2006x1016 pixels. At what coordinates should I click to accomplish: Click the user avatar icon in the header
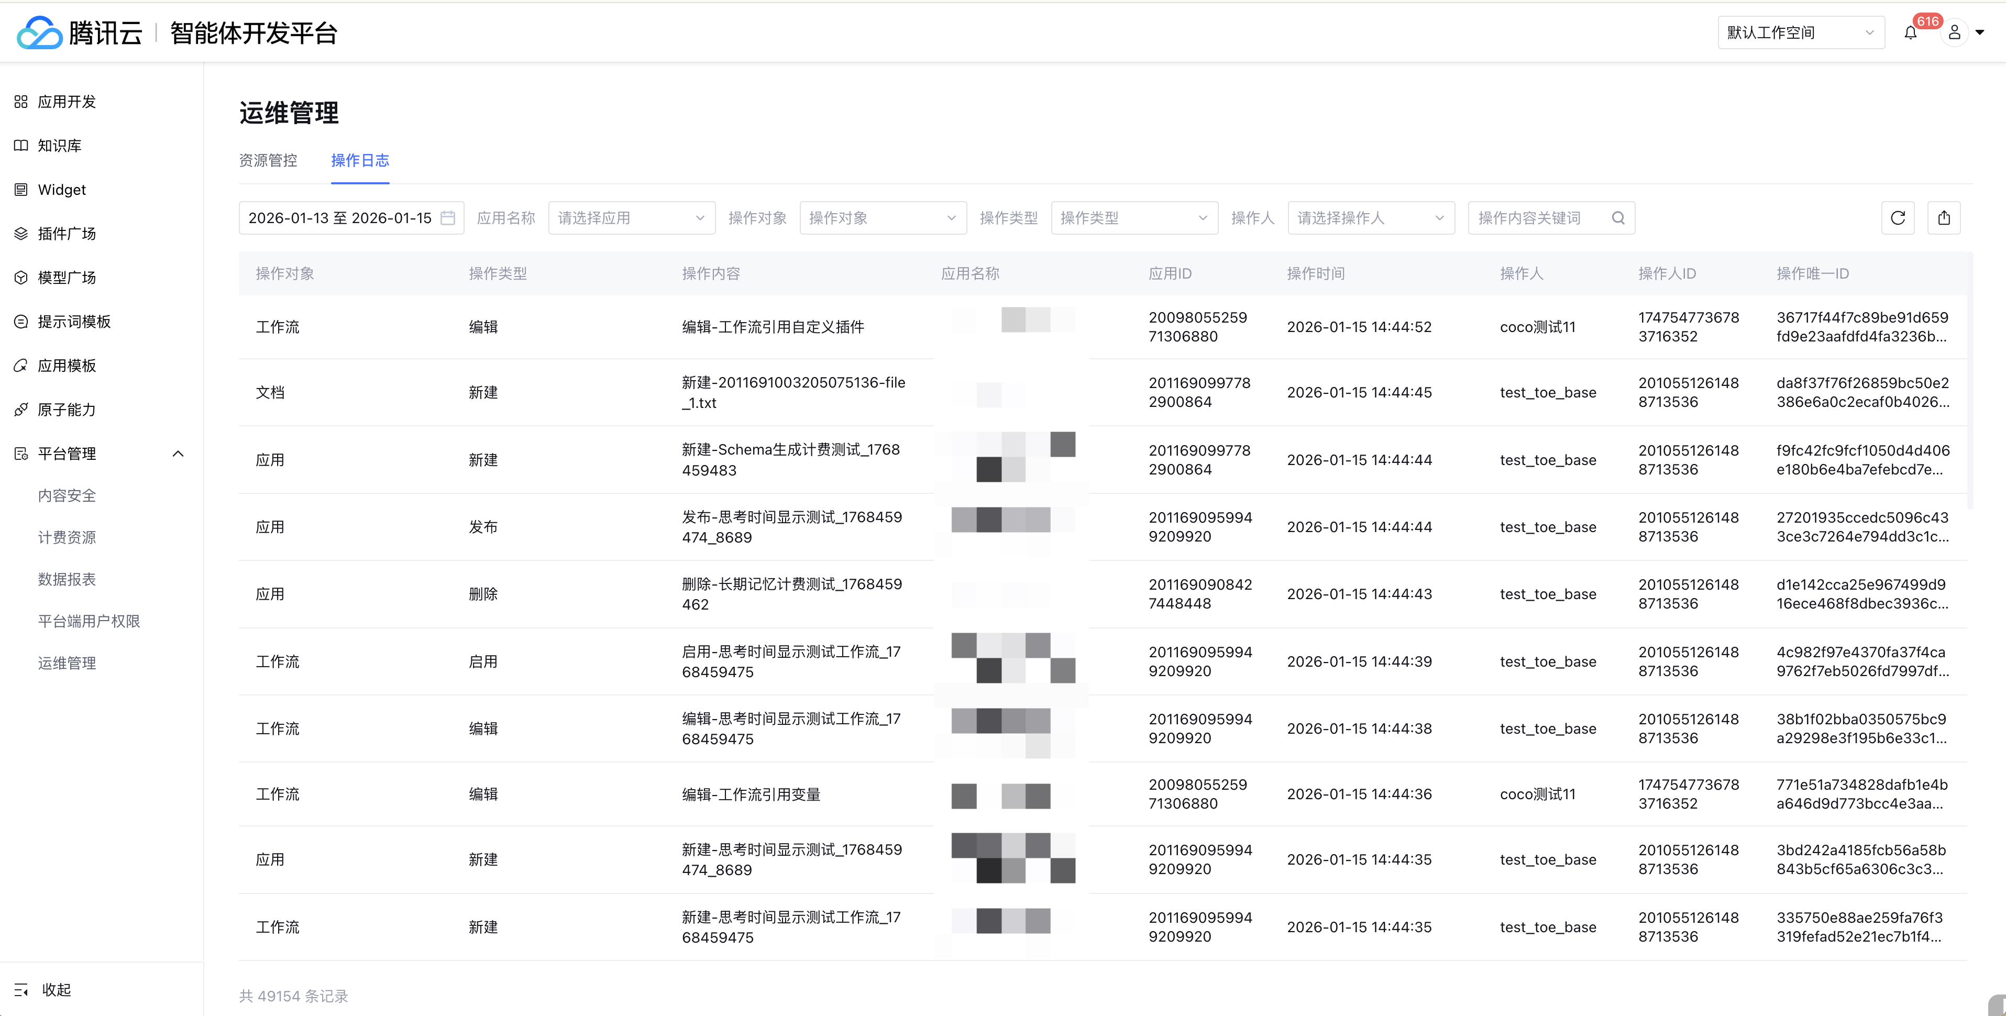1954,32
